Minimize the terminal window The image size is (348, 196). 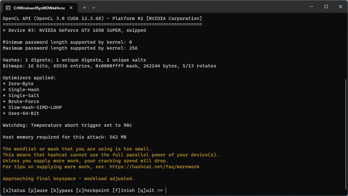(x=311, y=7)
